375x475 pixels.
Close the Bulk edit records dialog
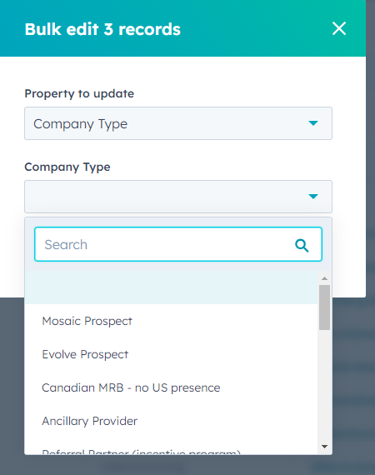point(339,29)
